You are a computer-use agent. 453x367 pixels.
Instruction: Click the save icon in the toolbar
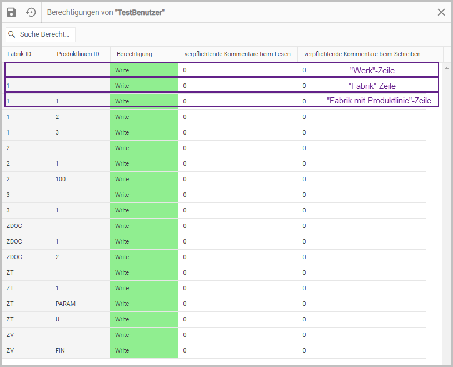click(12, 12)
